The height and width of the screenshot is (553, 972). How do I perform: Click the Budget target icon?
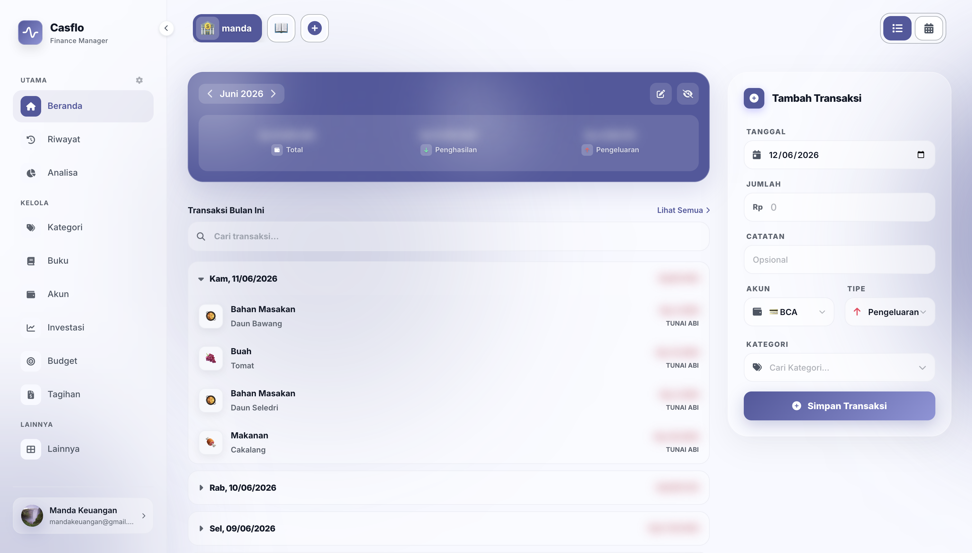(x=31, y=361)
